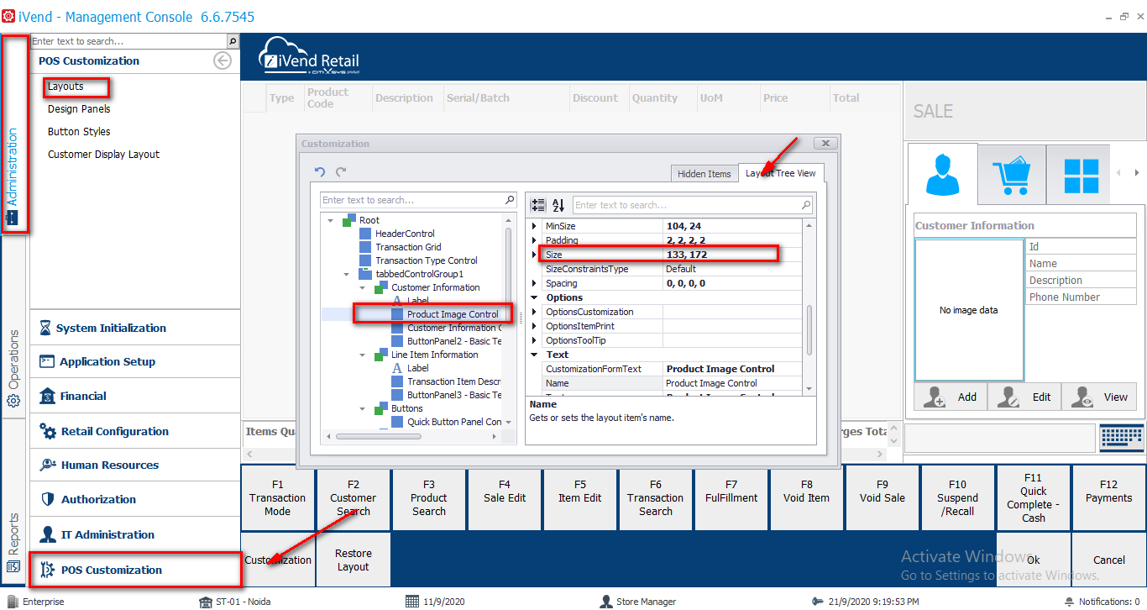
Task: Click the undo arrow in Customization dialog
Action: tap(320, 172)
